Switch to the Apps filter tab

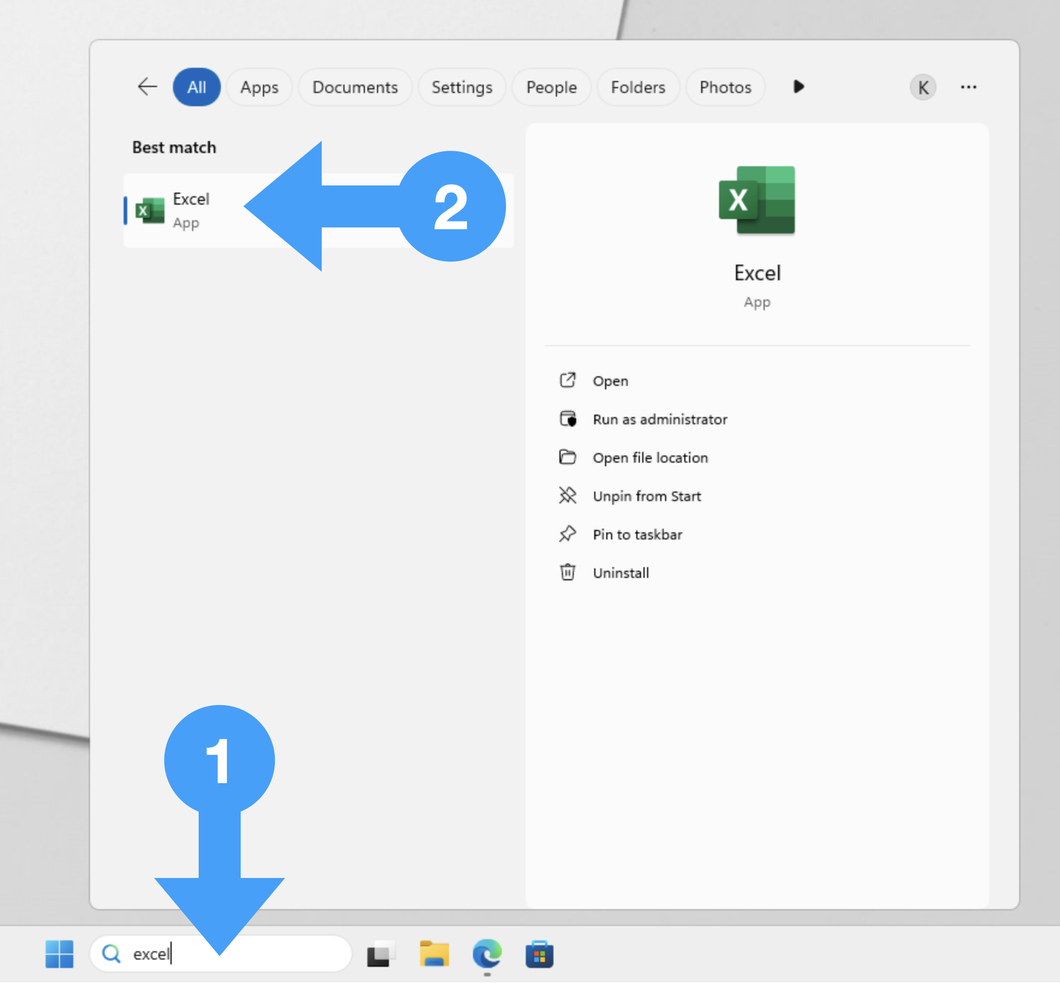click(x=259, y=88)
